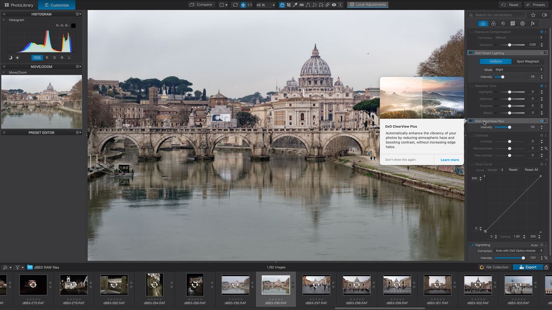The width and height of the screenshot is (552, 310).
Task: Open the share icon next to Export
Action: [x=546, y=267]
